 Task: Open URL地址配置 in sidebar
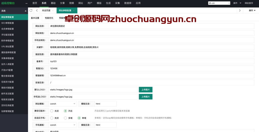coord(14,47)
